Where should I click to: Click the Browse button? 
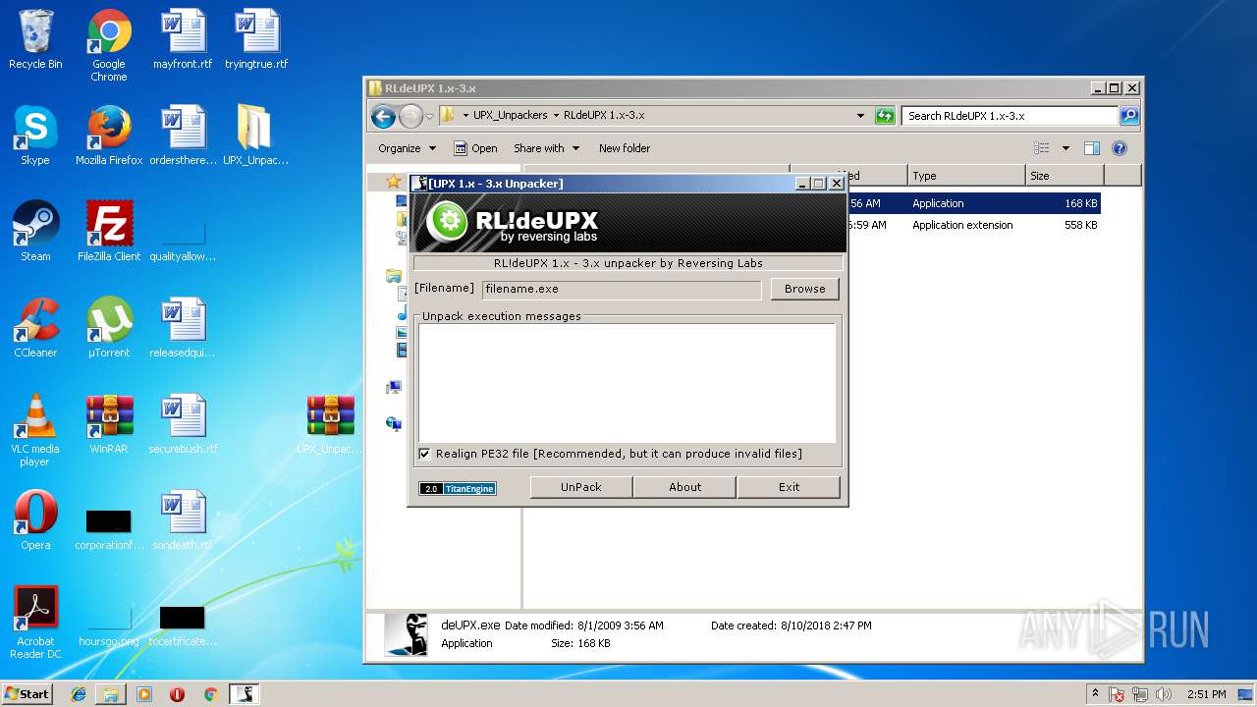804,289
